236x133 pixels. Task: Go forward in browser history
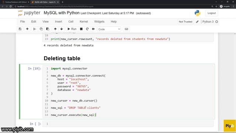(x=7, y=7)
